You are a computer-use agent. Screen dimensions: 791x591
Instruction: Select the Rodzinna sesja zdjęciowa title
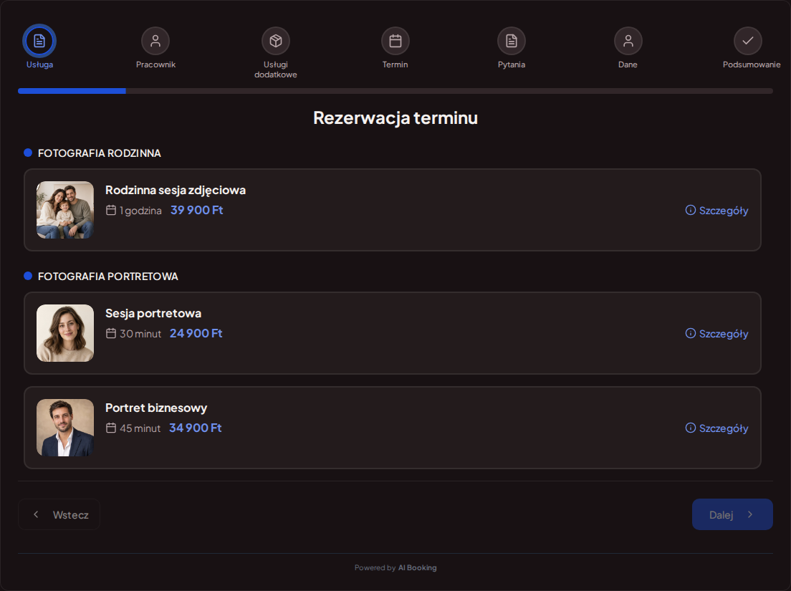point(176,190)
